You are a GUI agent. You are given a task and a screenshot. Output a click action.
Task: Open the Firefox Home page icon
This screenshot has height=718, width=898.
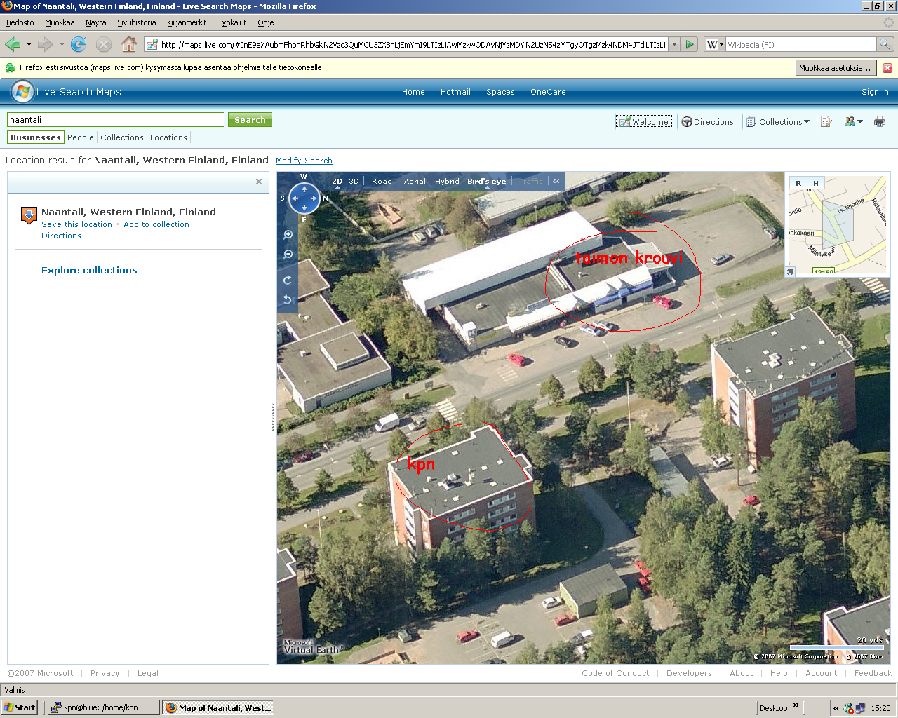[129, 45]
